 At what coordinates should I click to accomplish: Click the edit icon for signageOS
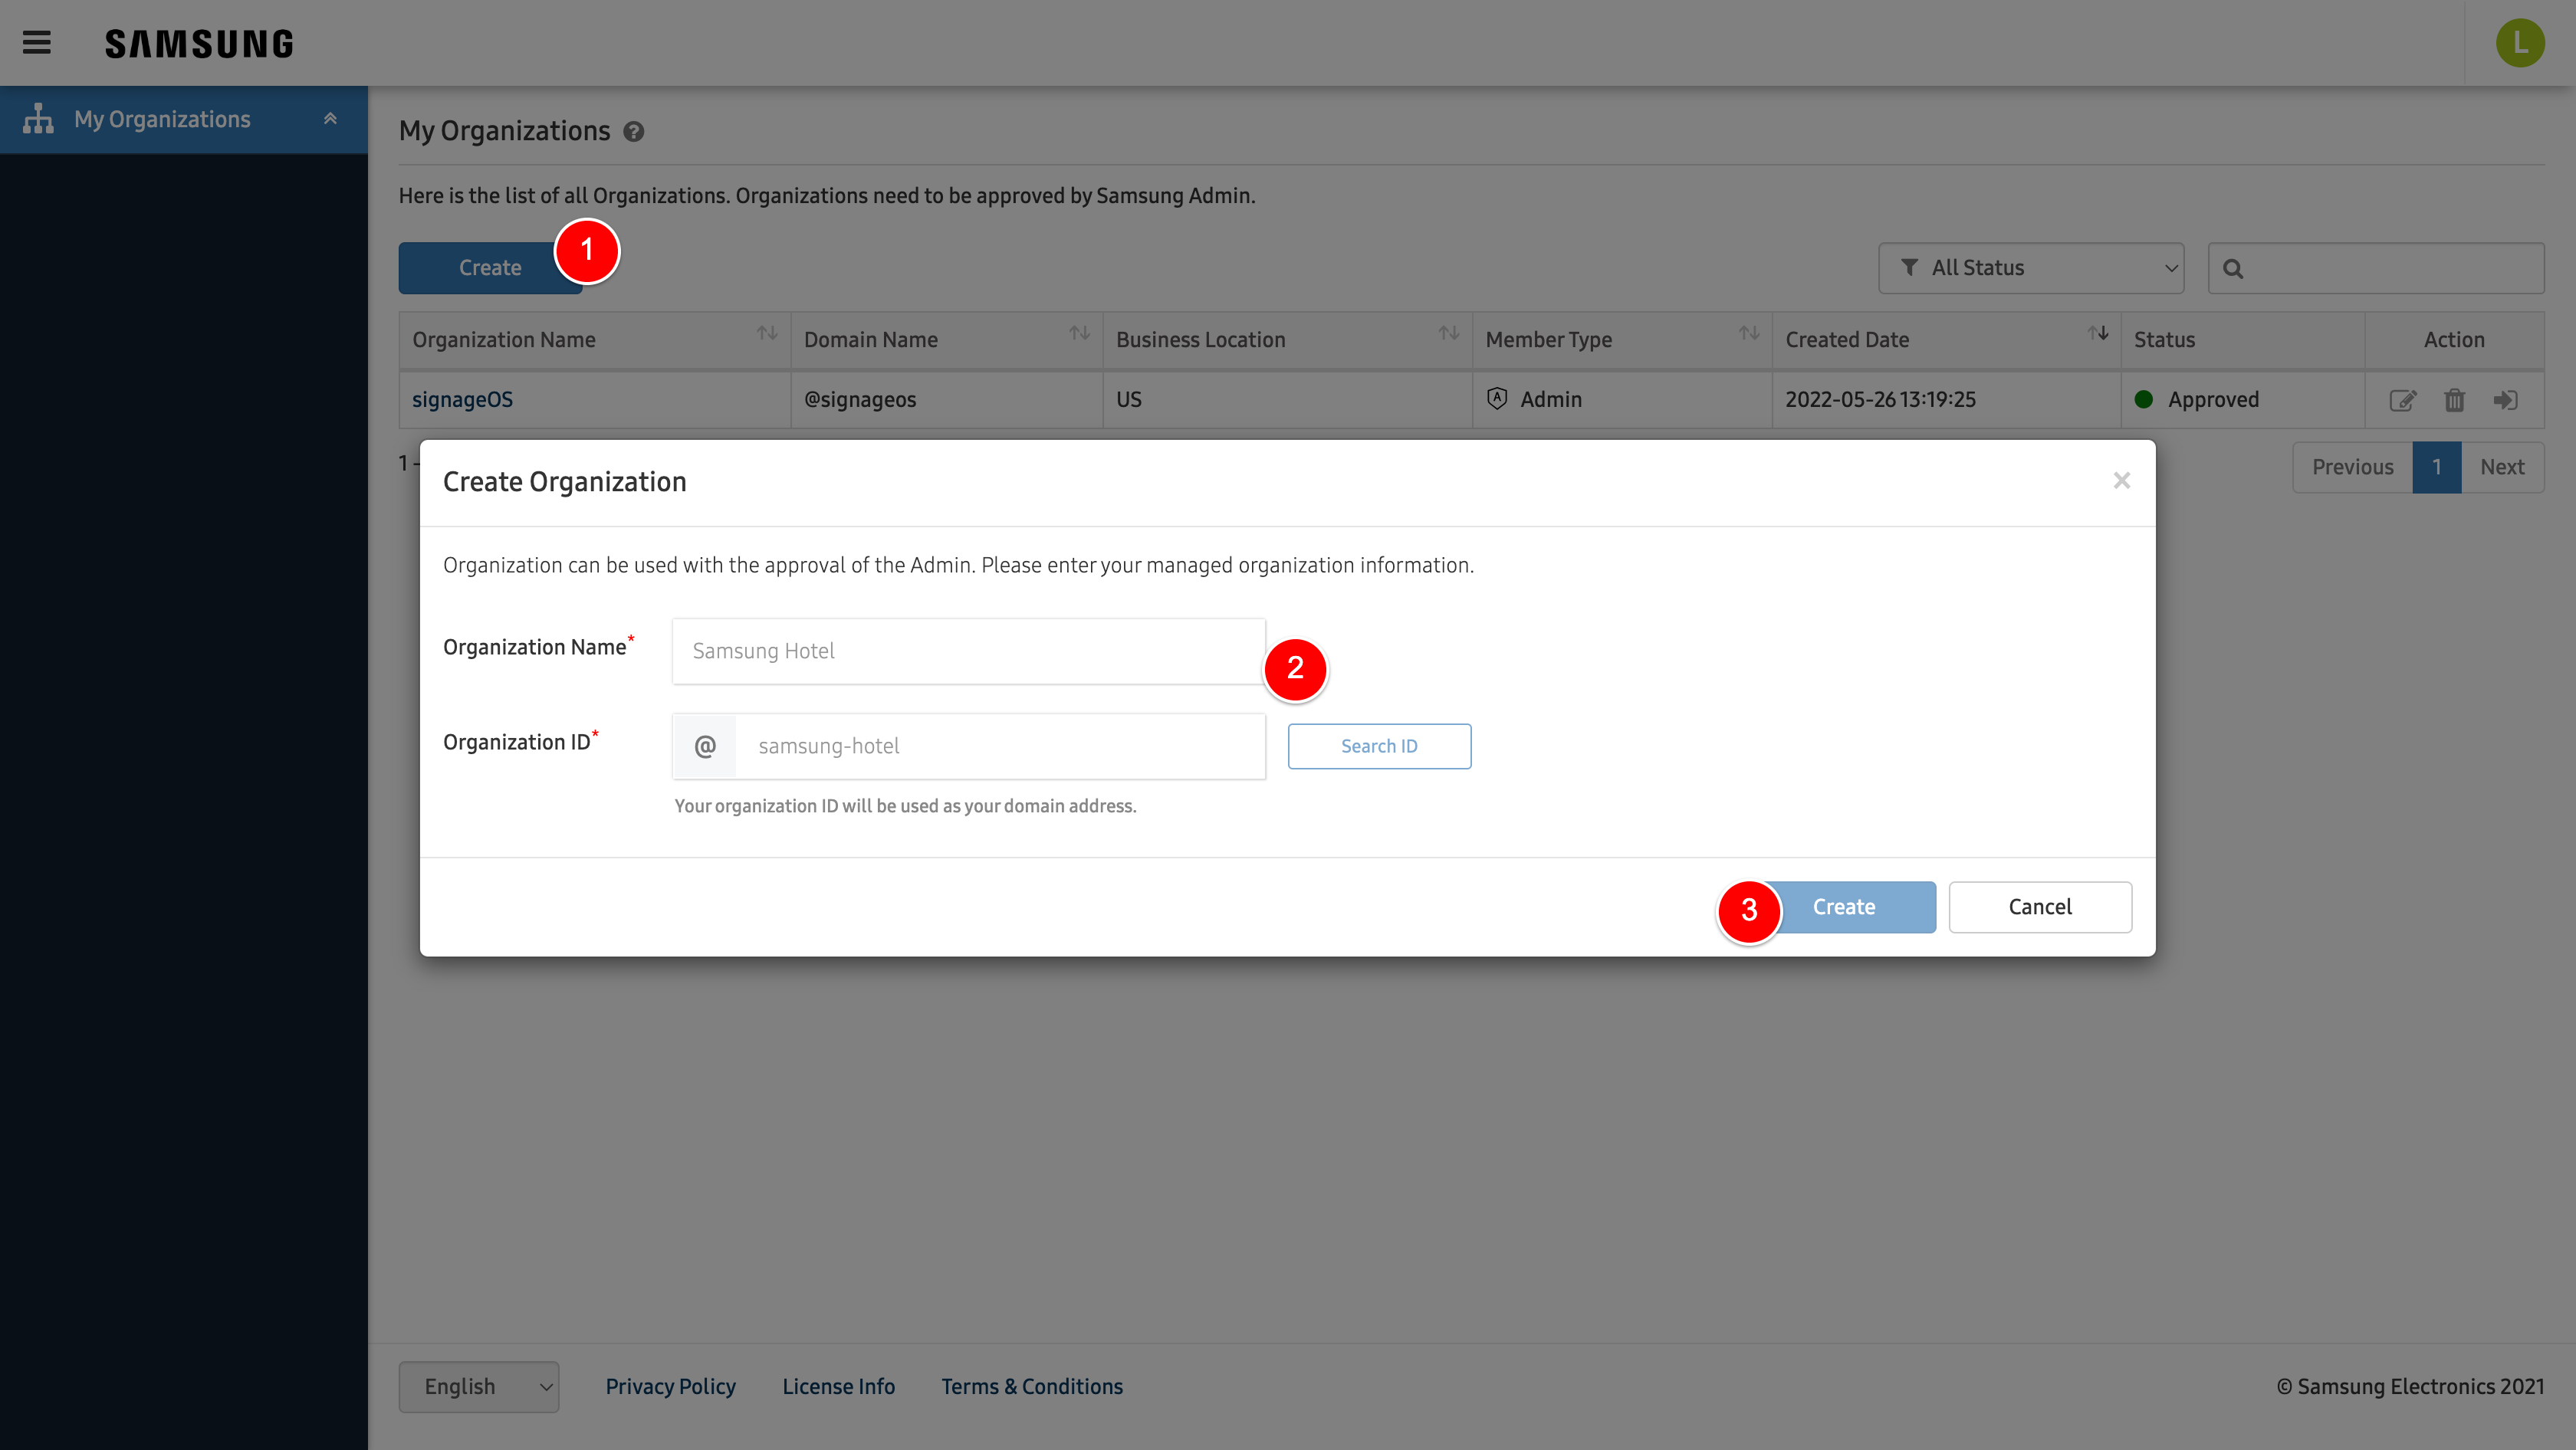(x=2402, y=401)
